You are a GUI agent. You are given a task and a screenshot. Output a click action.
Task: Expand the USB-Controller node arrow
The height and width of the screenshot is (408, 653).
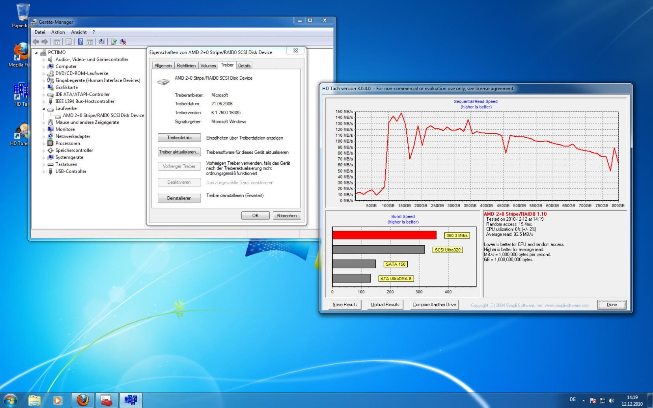(44, 171)
